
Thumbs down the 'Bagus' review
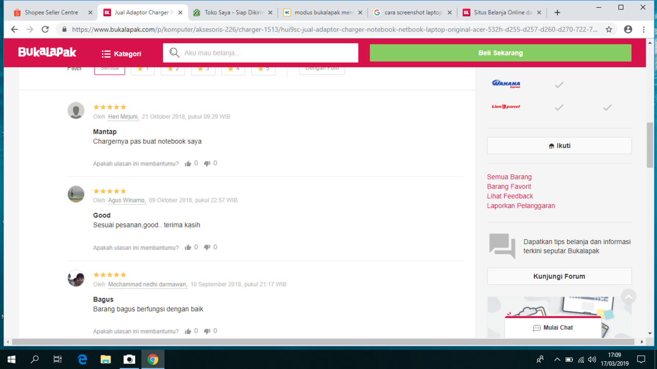coord(207,331)
